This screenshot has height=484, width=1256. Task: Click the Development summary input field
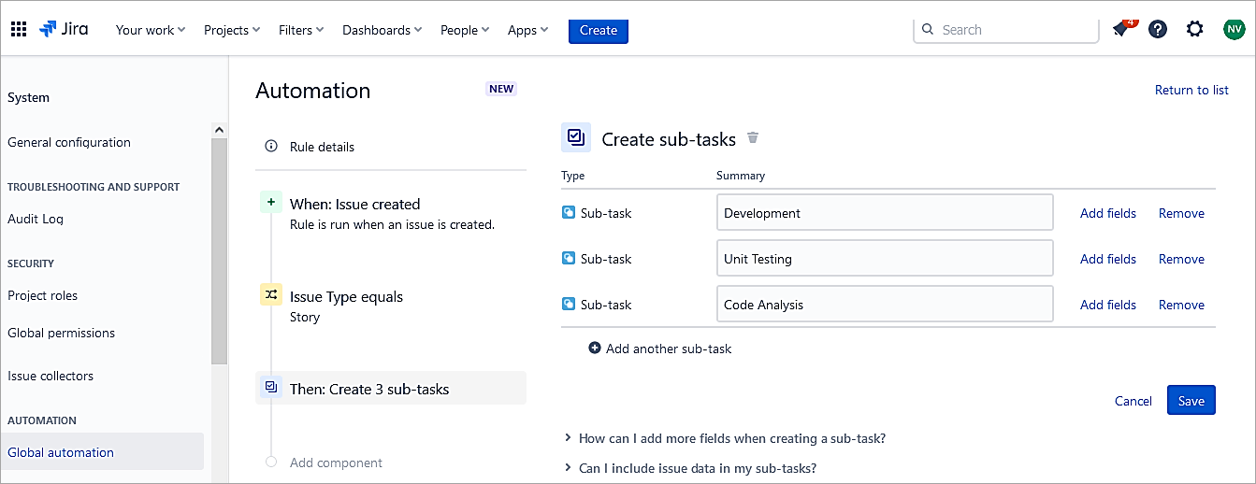click(884, 213)
